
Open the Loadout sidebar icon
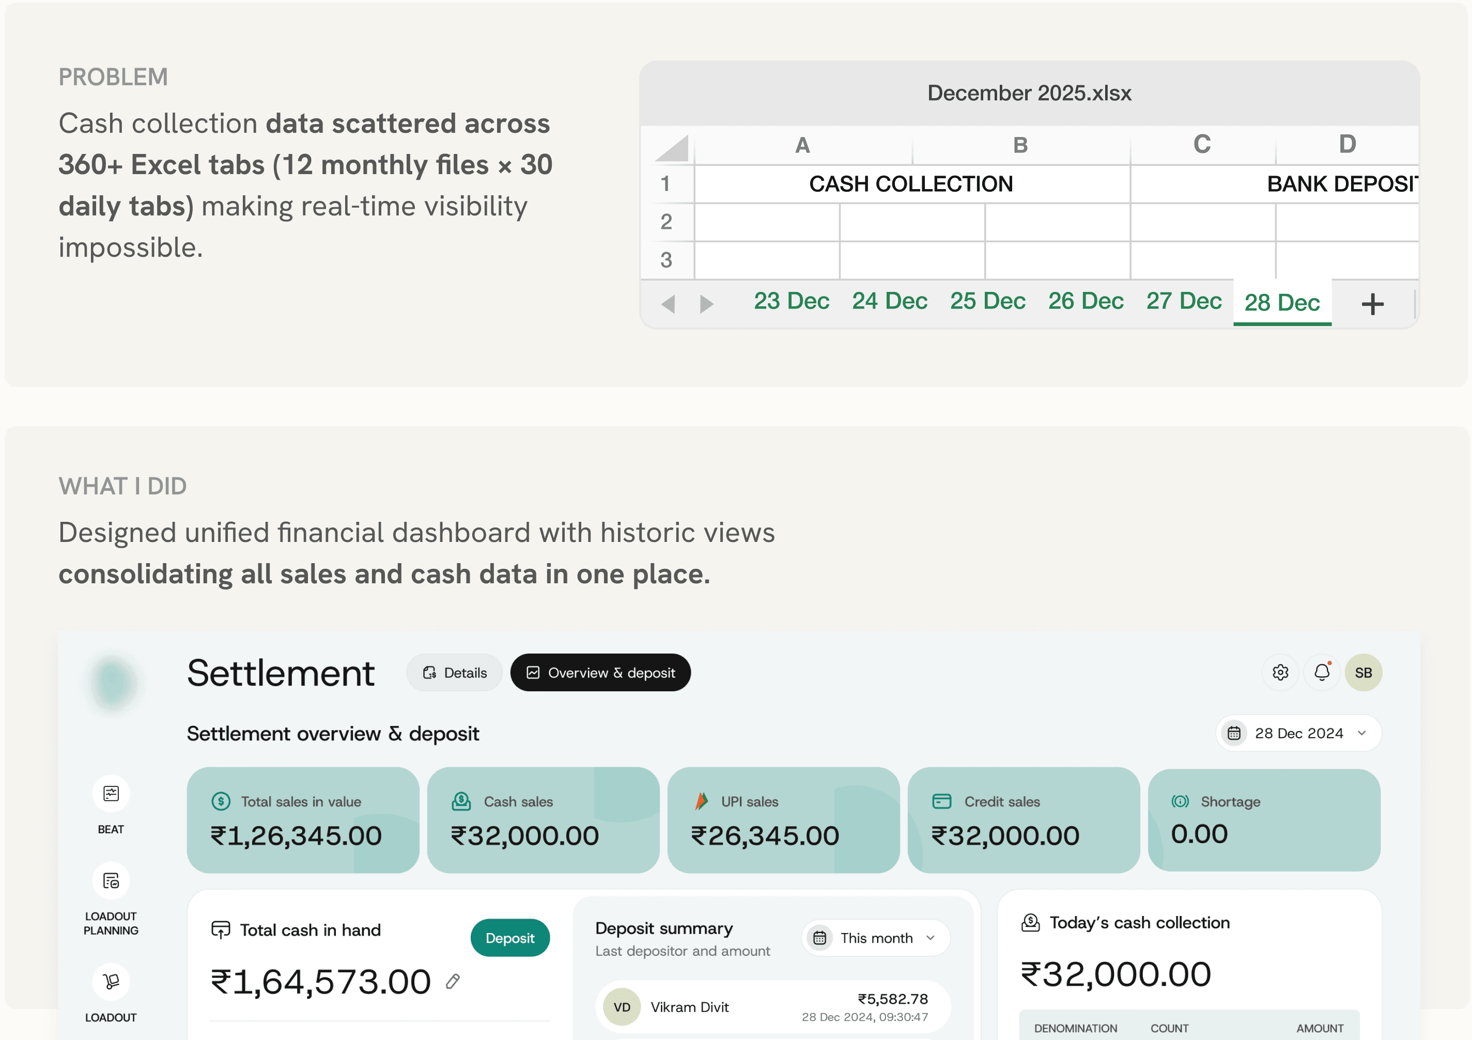(111, 981)
